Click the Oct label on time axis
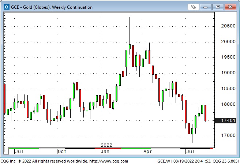Screen dimensions: 240x164 click(62, 152)
